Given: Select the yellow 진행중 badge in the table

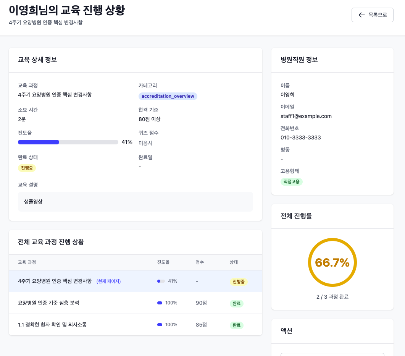Looking at the screenshot, I should click(238, 281).
